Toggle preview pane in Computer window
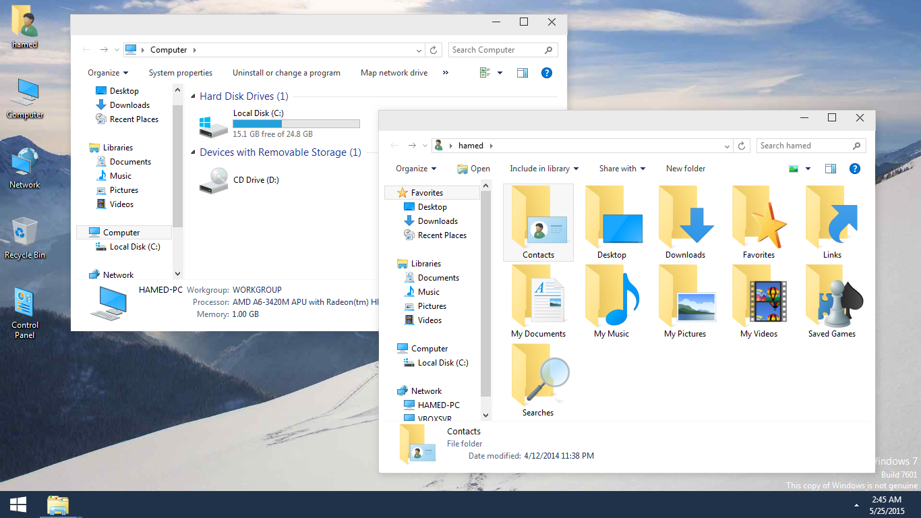Viewport: 921px width, 518px height. pyautogui.click(x=523, y=73)
